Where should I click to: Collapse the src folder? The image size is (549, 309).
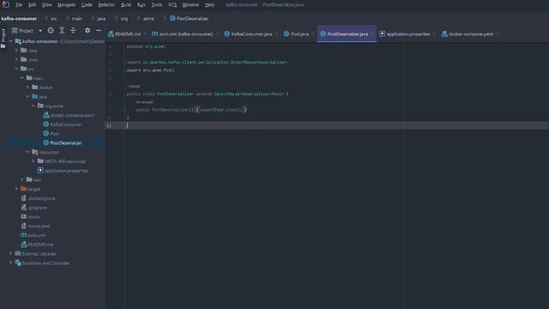(x=16, y=69)
